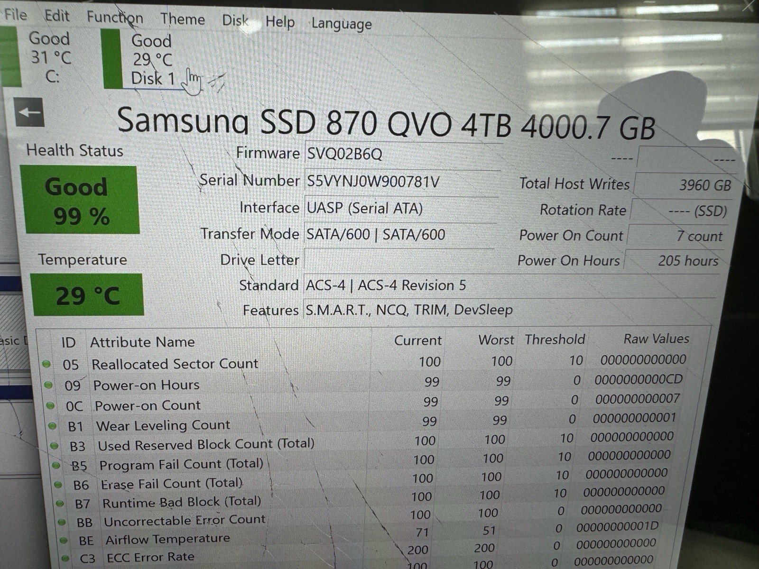This screenshot has width=759, height=569.
Task: Click the ID column header
Action: tap(68, 342)
